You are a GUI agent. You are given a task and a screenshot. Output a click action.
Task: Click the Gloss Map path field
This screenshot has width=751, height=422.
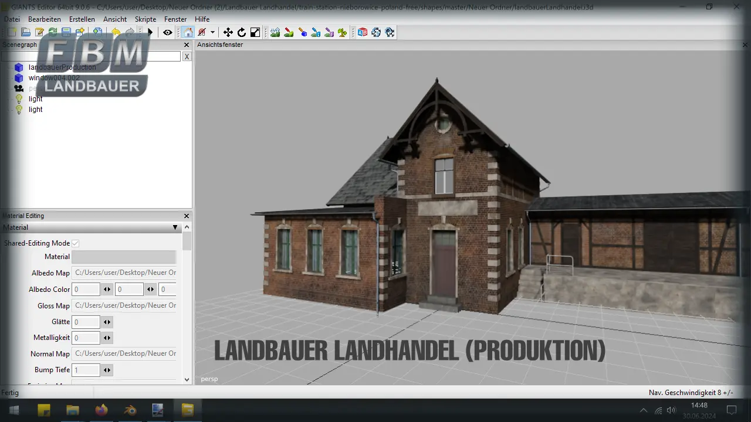124,305
